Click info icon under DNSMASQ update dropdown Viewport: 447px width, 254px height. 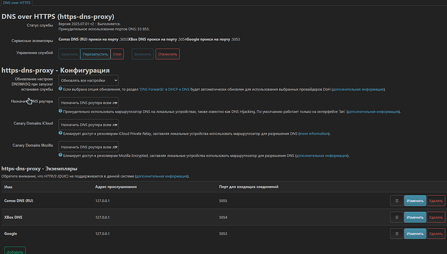[x=60, y=89]
